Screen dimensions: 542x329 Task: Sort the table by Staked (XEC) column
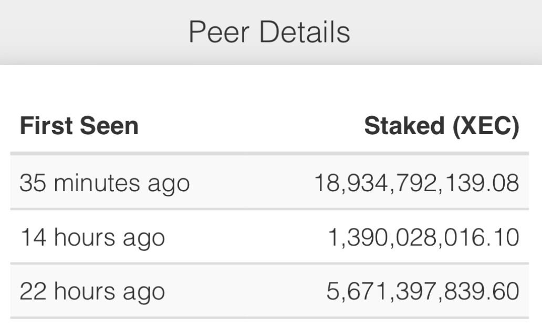pos(441,126)
